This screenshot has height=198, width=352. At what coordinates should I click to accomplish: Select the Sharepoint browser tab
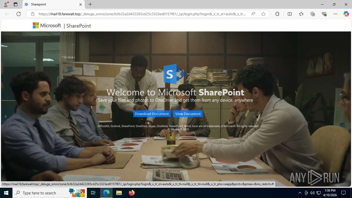[x=53, y=4]
